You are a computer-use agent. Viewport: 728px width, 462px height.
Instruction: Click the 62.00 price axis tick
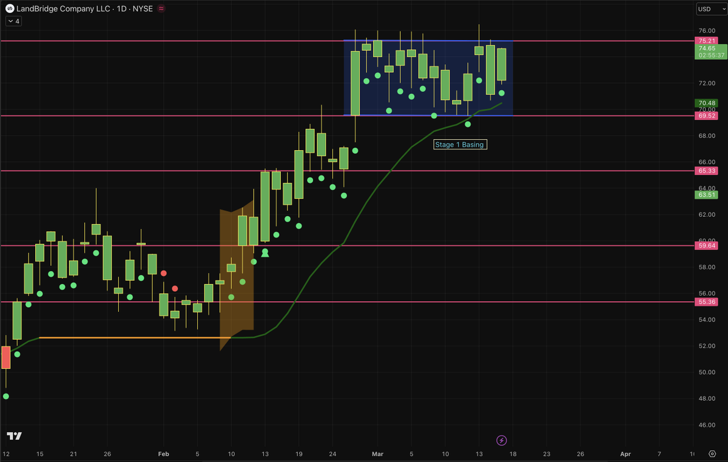click(x=707, y=214)
